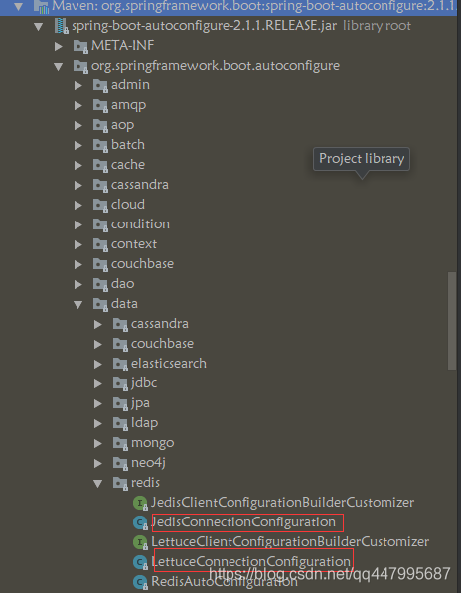Select the elasticsearch package label
461x593 pixels.
[x=169, y=364]
